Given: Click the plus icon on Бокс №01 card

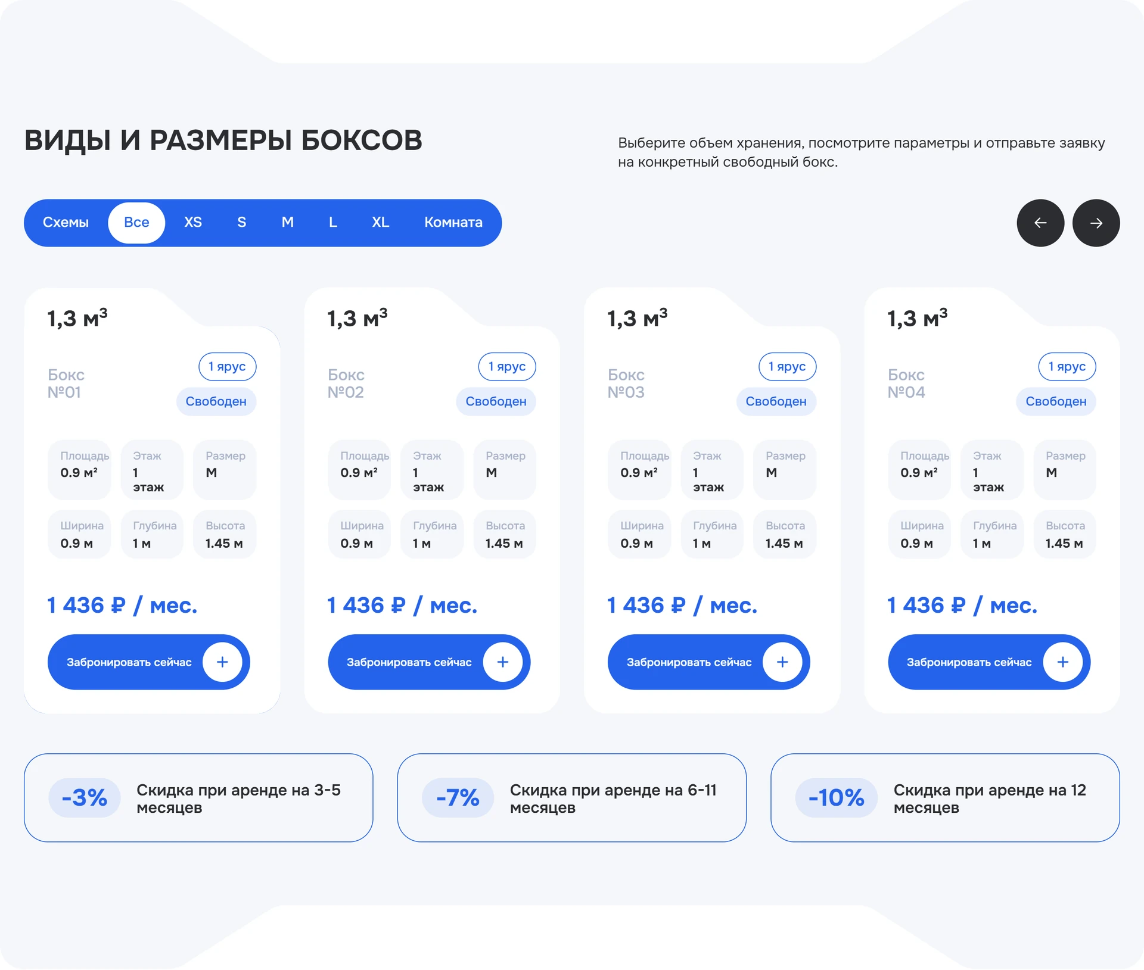Looking at the screenshot, I should [222, 662].
